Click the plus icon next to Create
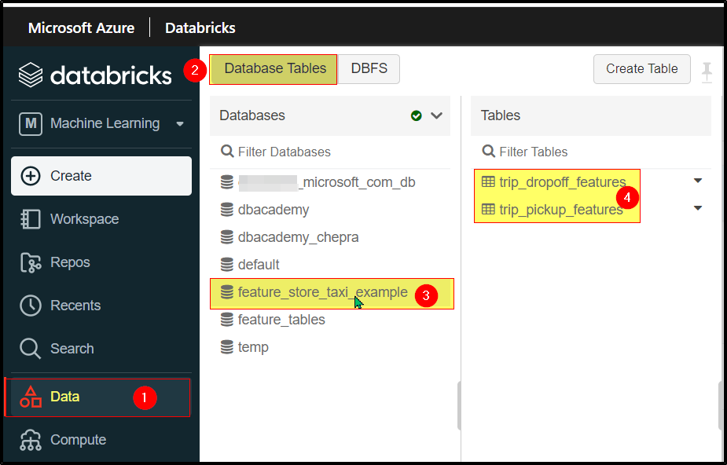 click(x=31, y=176)
